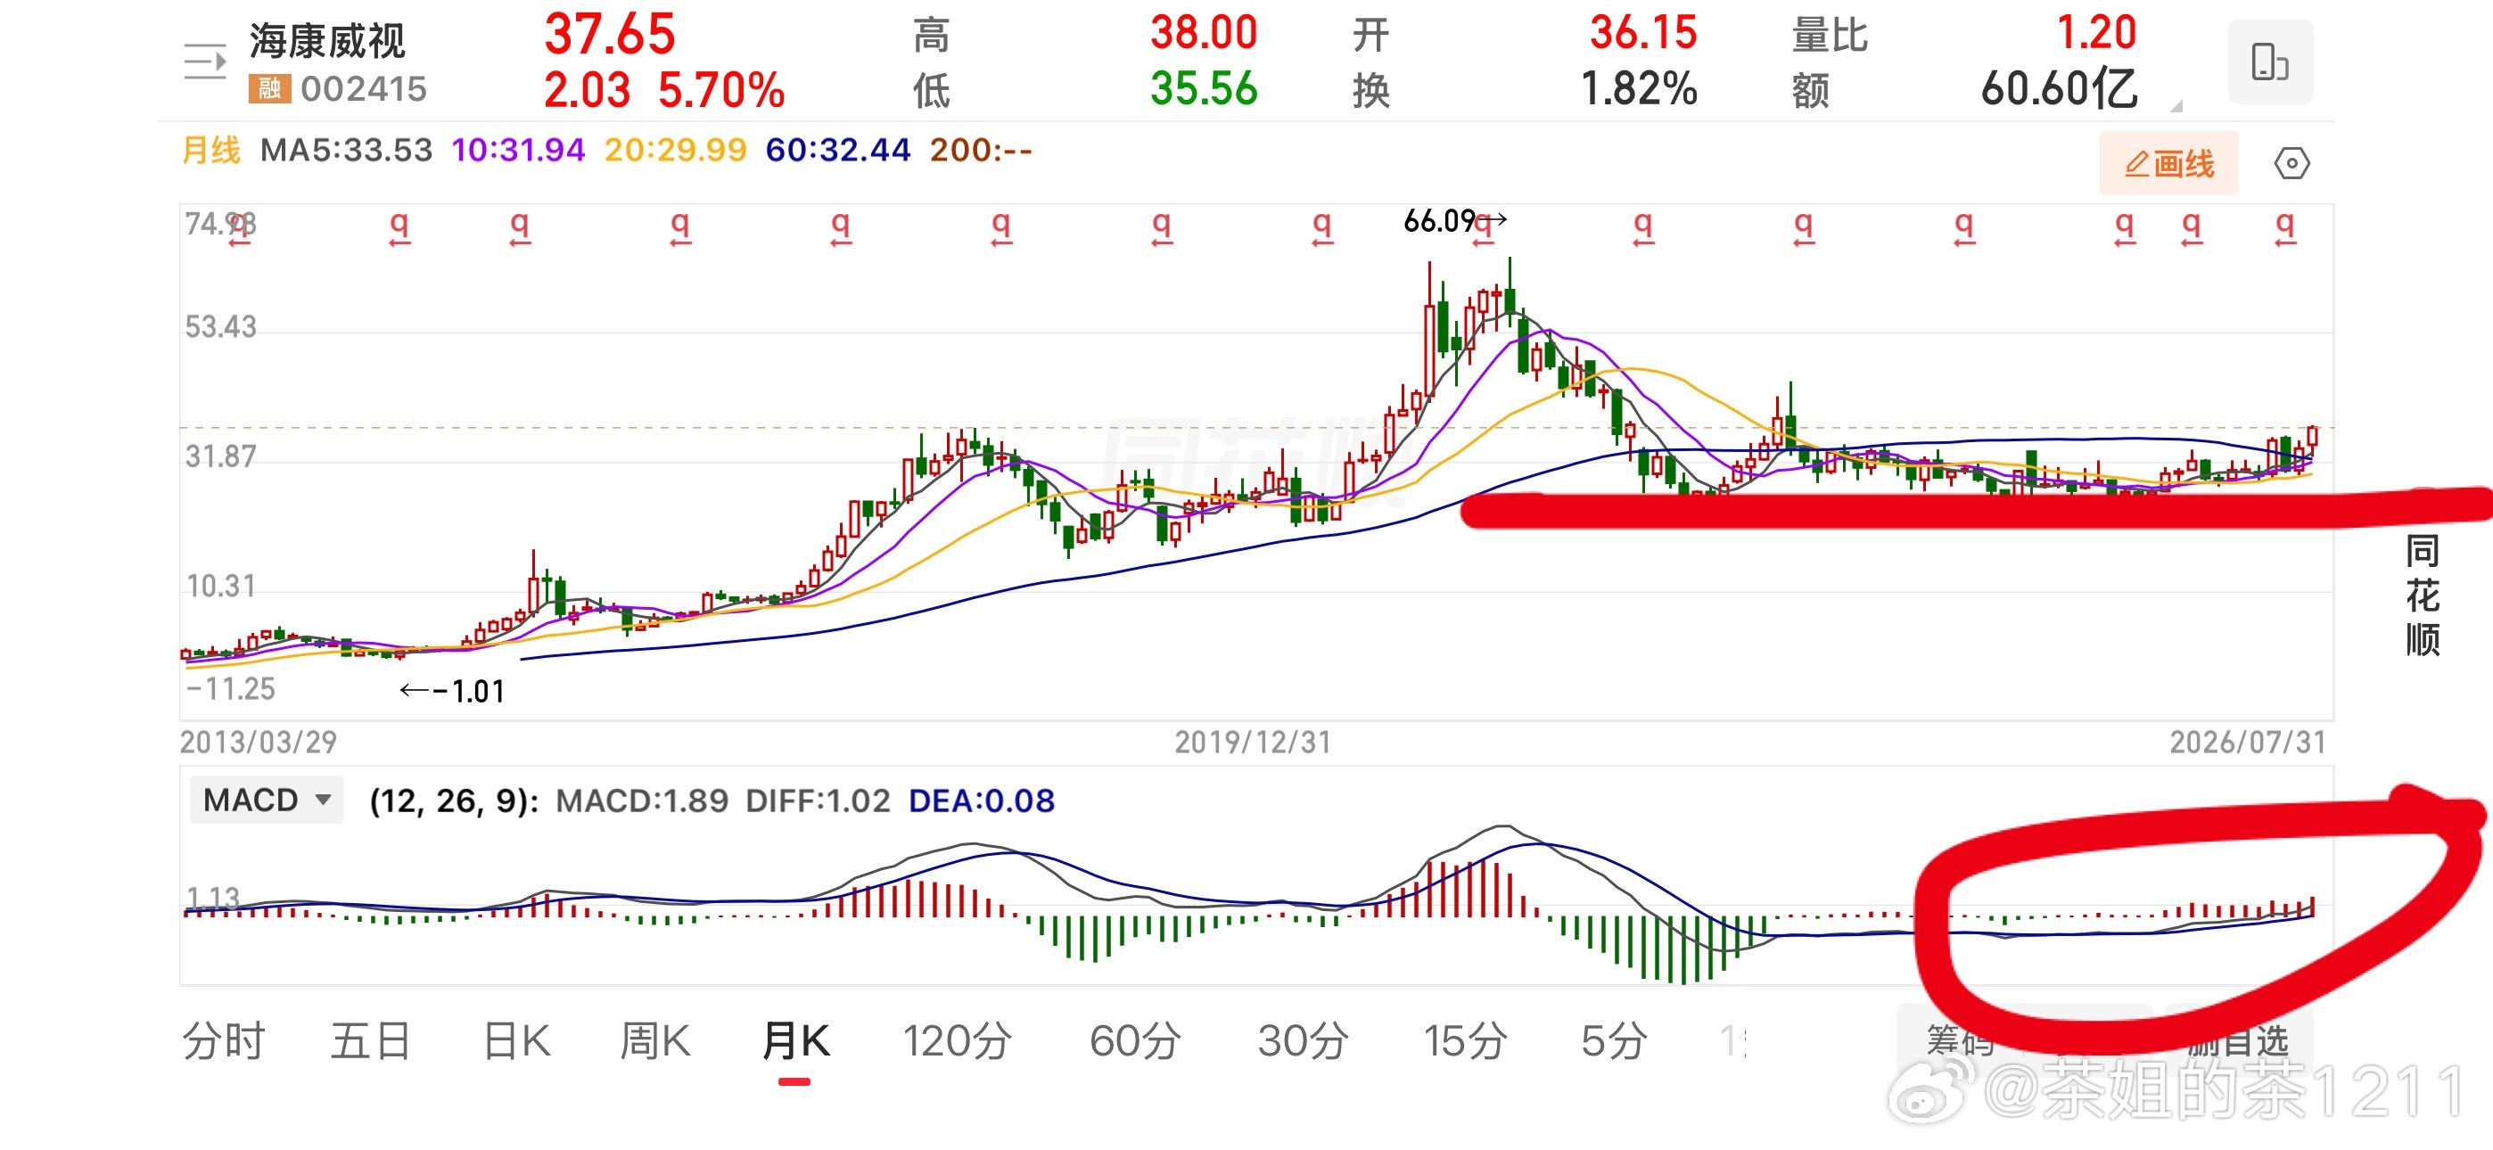Switch to 30分 chart tab
2493x1150 pixels.
coord(1304,1041)
